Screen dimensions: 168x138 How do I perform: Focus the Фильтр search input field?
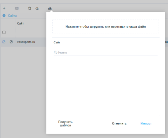(x=106, y=53)
